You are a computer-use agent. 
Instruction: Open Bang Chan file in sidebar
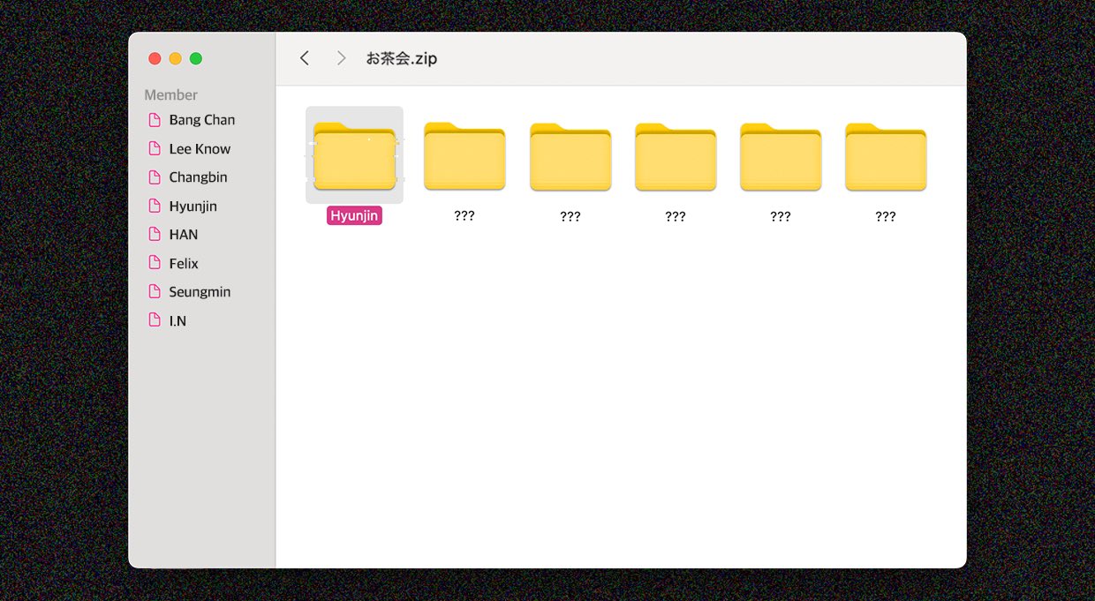[x=193, y=120]
